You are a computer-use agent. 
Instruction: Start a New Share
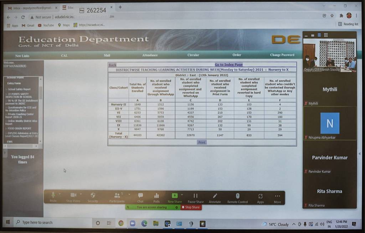174,197
